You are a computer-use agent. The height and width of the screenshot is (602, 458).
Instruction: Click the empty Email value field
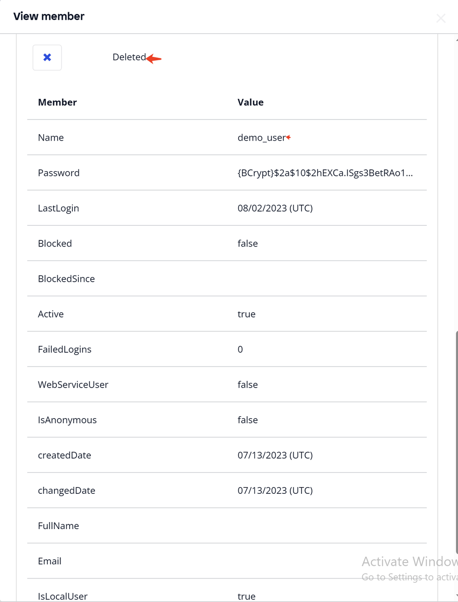[305, 561]
